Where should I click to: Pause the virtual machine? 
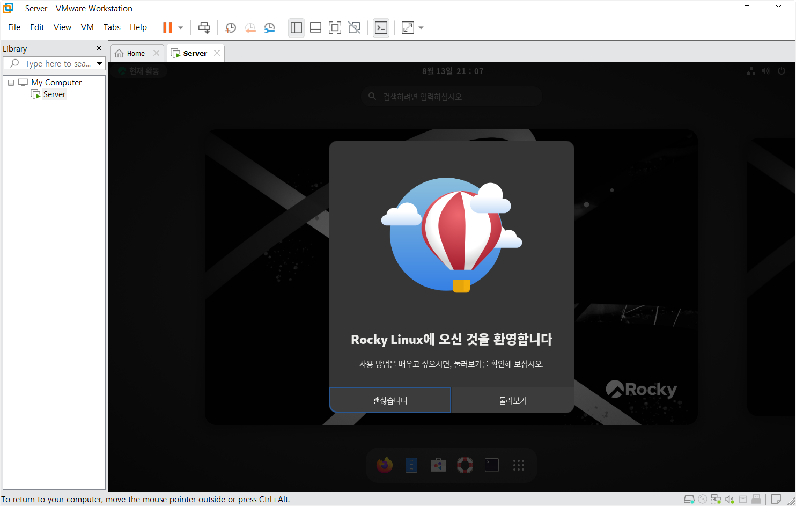click(167, 27)
